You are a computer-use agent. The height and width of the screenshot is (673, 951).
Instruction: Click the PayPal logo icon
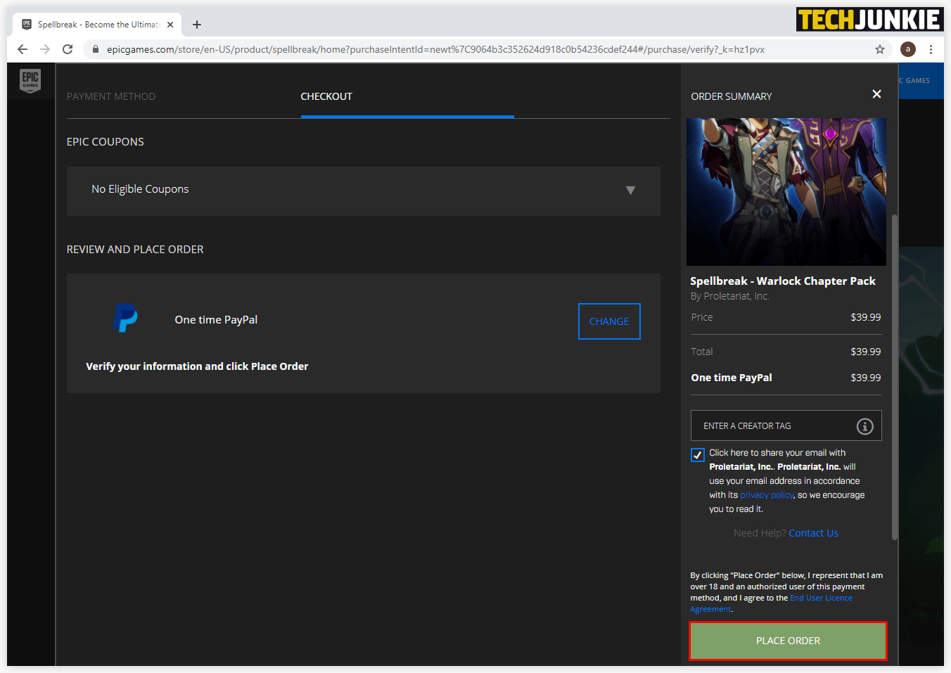tap(126, 319)
